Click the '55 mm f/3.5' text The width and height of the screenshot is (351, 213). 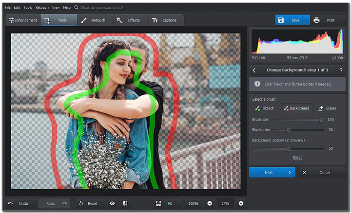pyautogui.click(x=297, y=58)
